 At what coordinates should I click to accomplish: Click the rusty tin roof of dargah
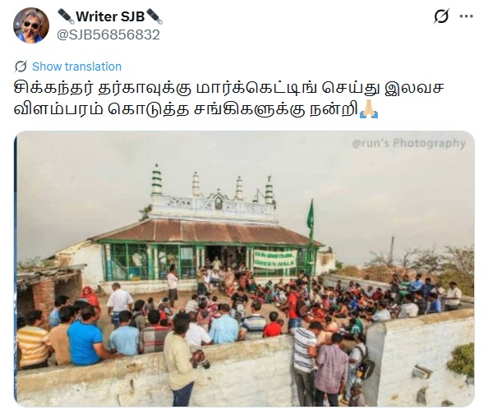[205, 232]
